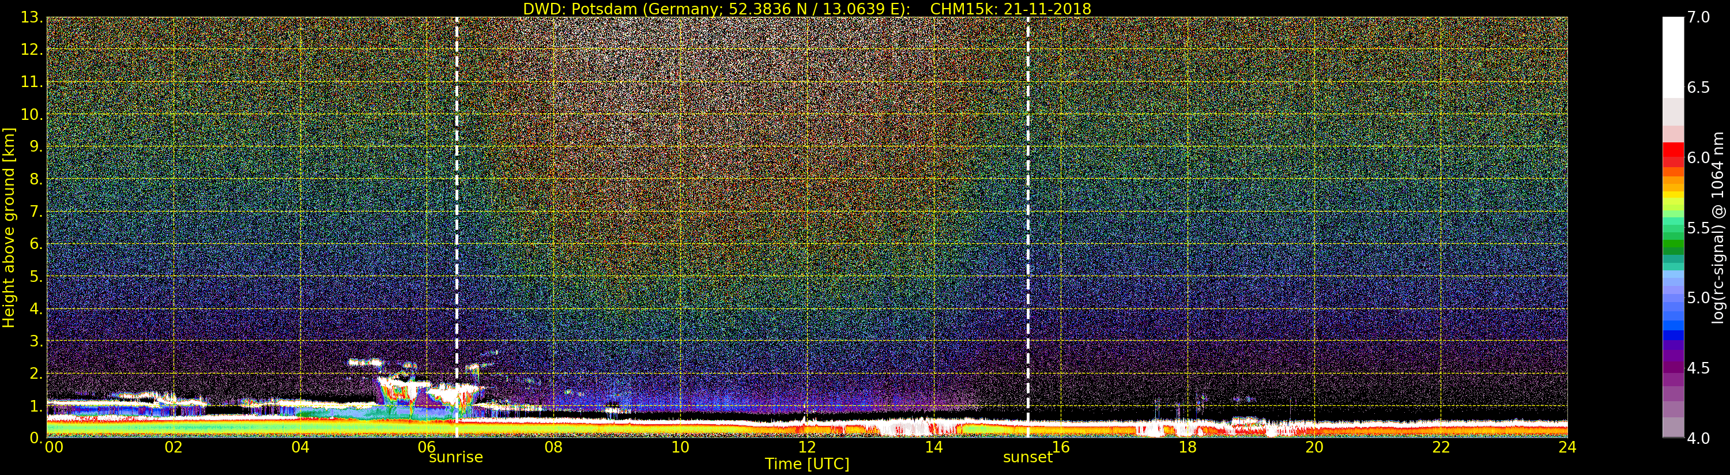This screenshot has height=475, width=1730.
Task: Select the '22' time axis tick label
Action: coord(1441,447)
